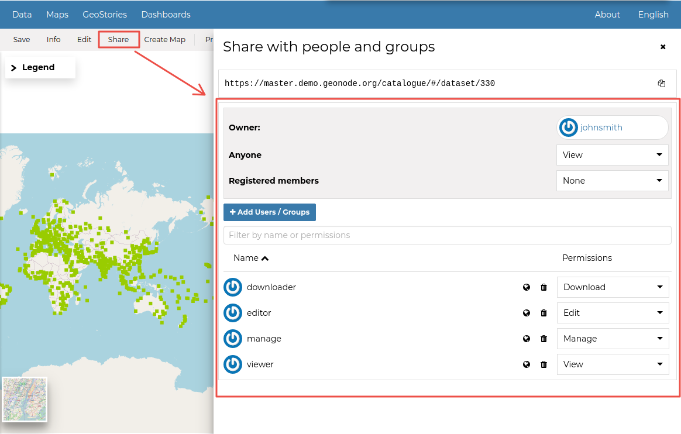Viewport: 681px width, 434px height.
Task: Open the GeoStories menu
Action: point(105,15)
